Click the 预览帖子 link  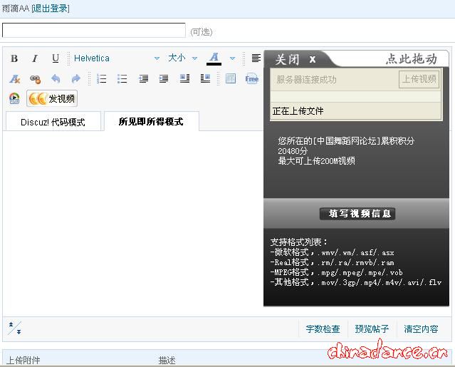(x=372, y=329)
